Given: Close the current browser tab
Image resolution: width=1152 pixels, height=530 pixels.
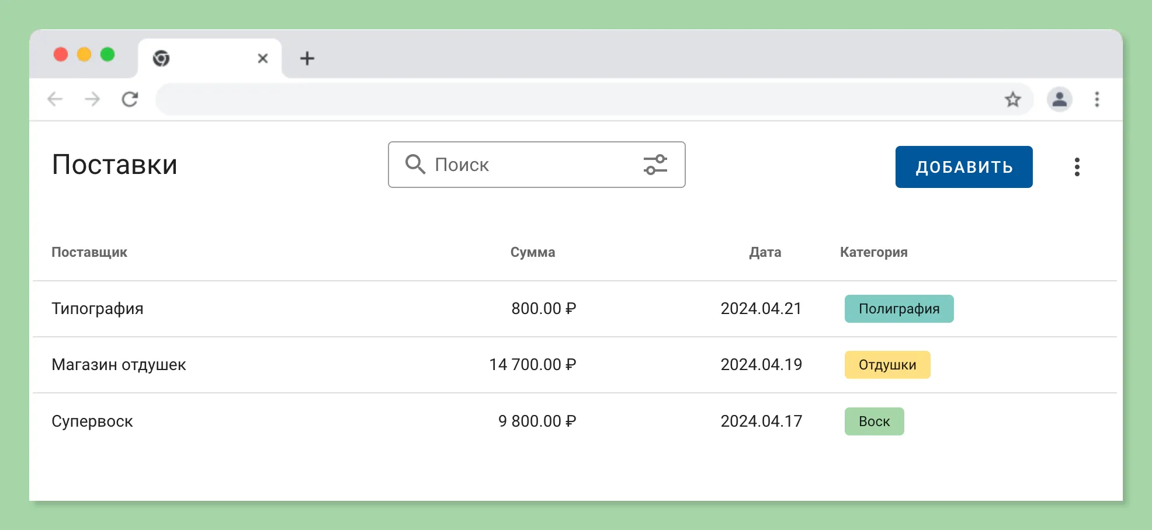Looking at the screenshot, I should (x=263, y=58).
